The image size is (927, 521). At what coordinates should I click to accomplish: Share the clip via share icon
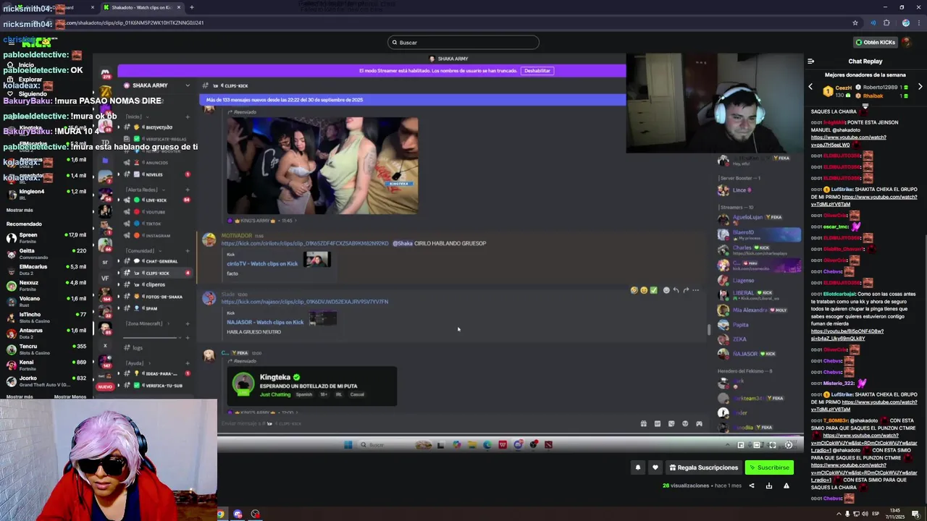click(x=751, y=486)
